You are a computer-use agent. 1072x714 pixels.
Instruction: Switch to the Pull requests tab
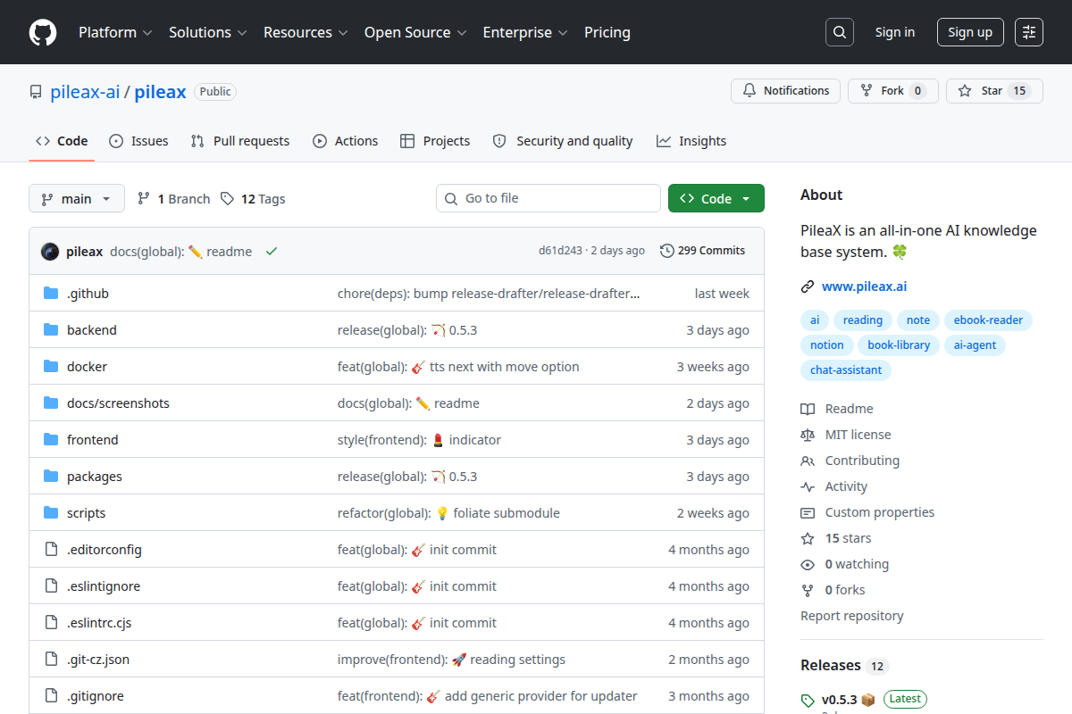coord(240,141)
